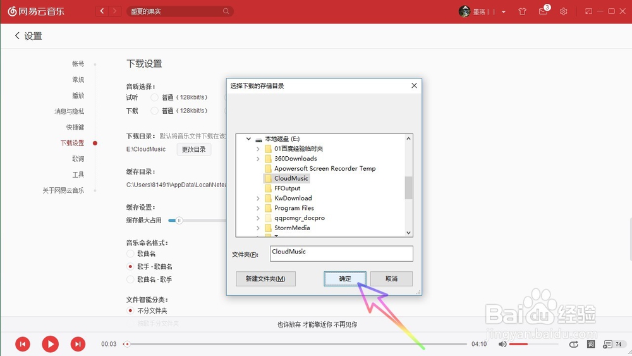
Task: Click the 文件夹 name input field
Action: point(341,254)
